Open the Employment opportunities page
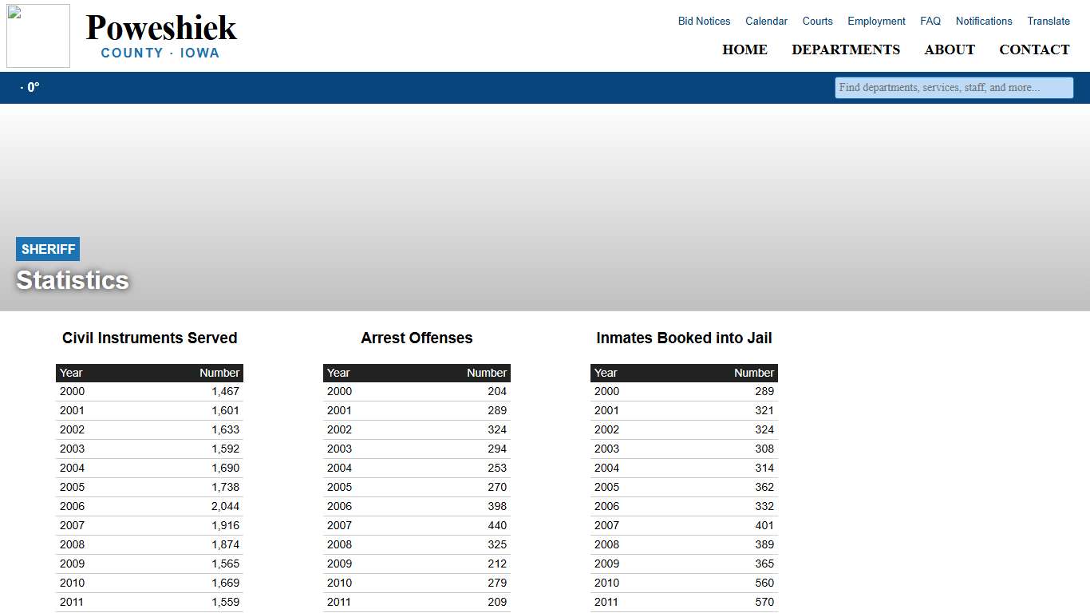This screenshot has width=1090, height=613. [x=875, y=21]
